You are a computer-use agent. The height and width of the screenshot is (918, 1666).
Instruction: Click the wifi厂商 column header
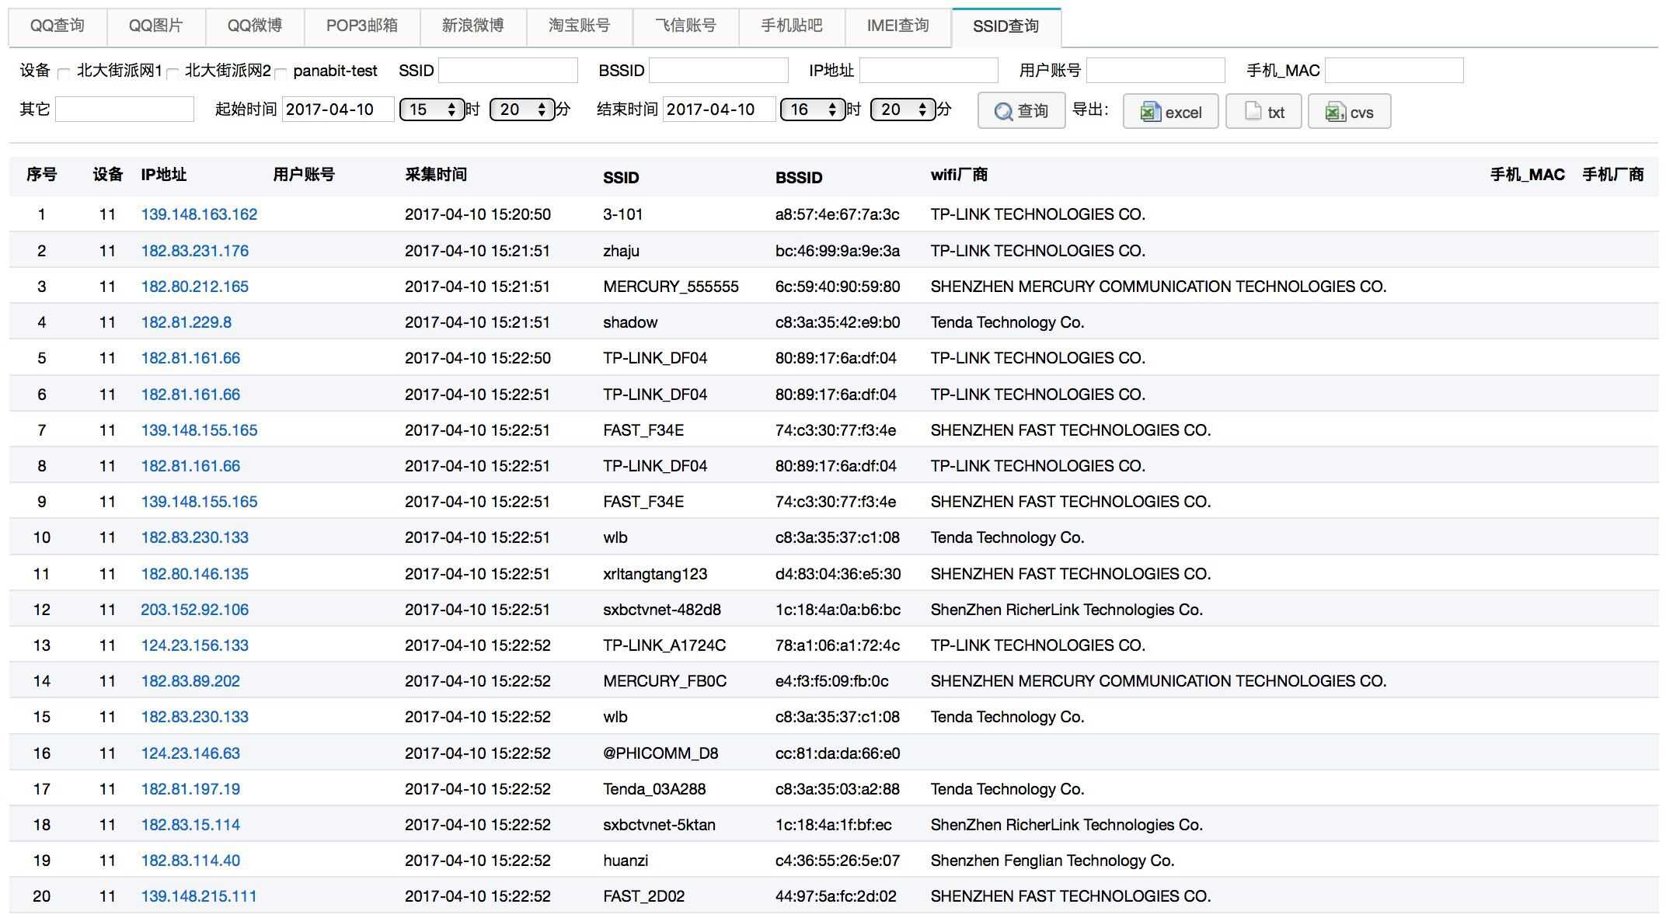pos(959,175)
